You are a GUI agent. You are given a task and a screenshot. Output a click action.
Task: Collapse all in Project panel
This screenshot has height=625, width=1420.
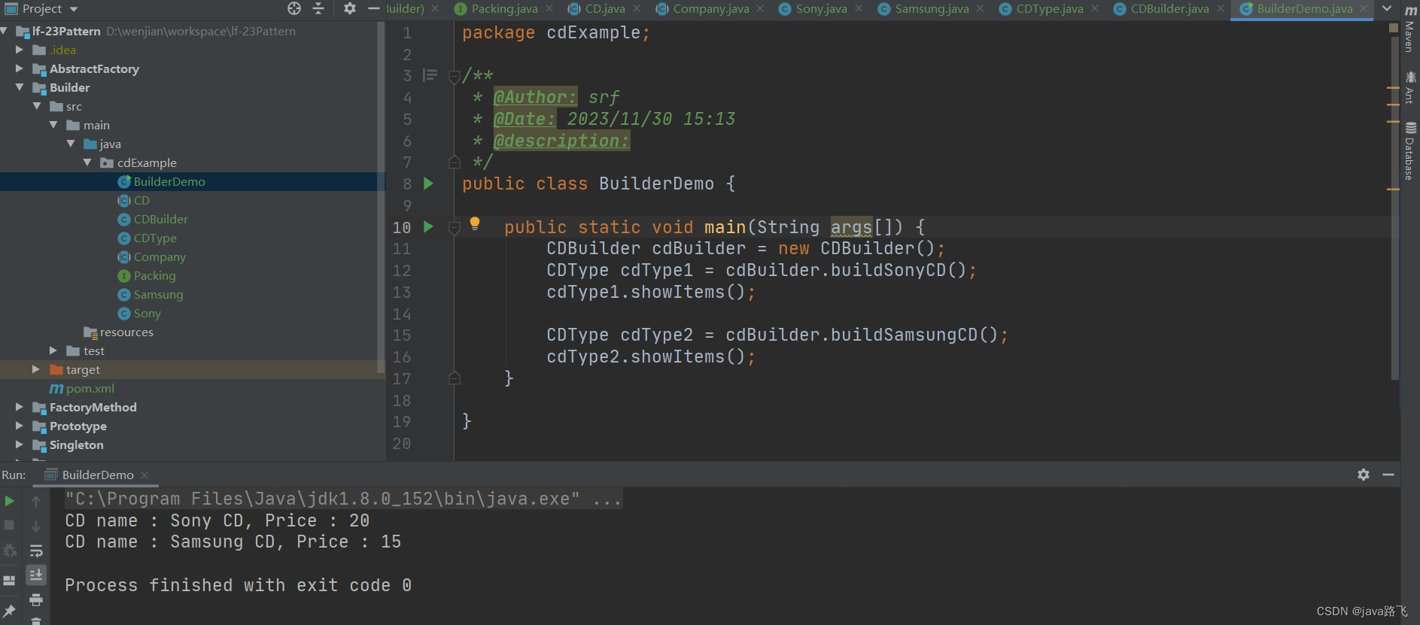tap(318, 8)
